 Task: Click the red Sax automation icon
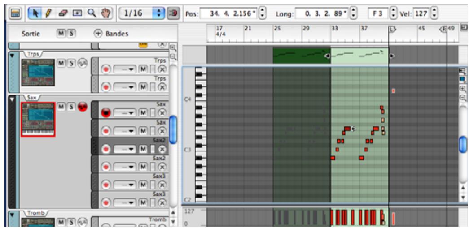pos(82,106)
